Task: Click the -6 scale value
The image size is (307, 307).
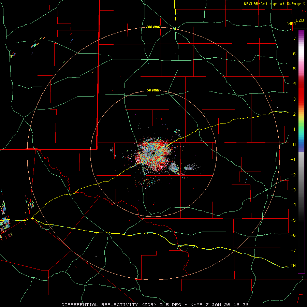Action: pyautogui.click(x=293, y=235)
